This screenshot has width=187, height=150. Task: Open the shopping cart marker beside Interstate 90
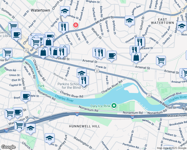19,125
